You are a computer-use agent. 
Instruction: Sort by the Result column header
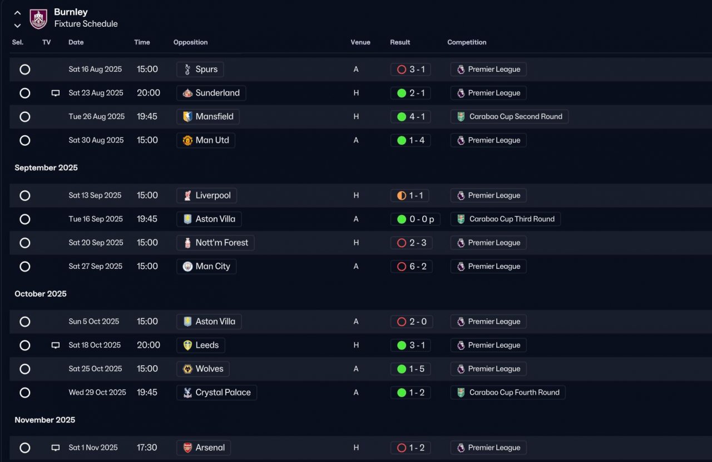coord(400,42)
